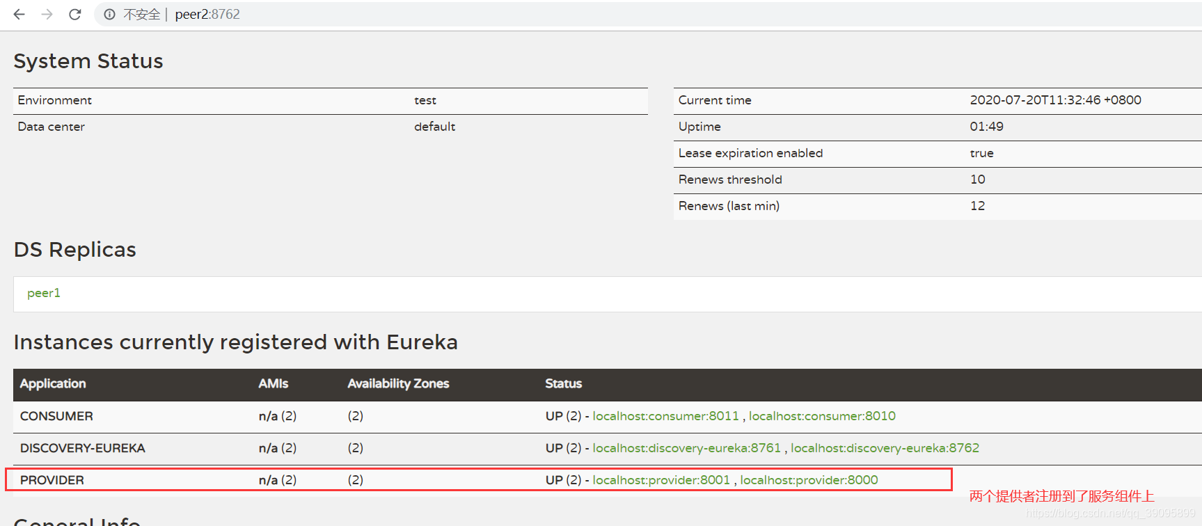Viewport: 1202px width, 526px height.
Task: Open the peer1 replica link
Action: [44, 293]
